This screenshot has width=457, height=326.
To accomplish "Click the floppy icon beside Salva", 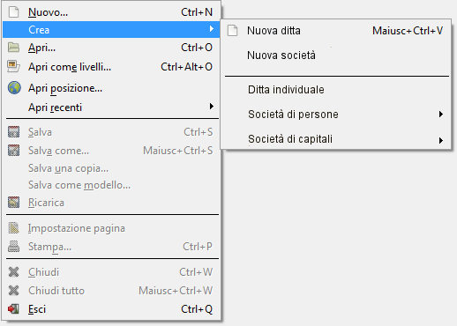I will [13, 132].
